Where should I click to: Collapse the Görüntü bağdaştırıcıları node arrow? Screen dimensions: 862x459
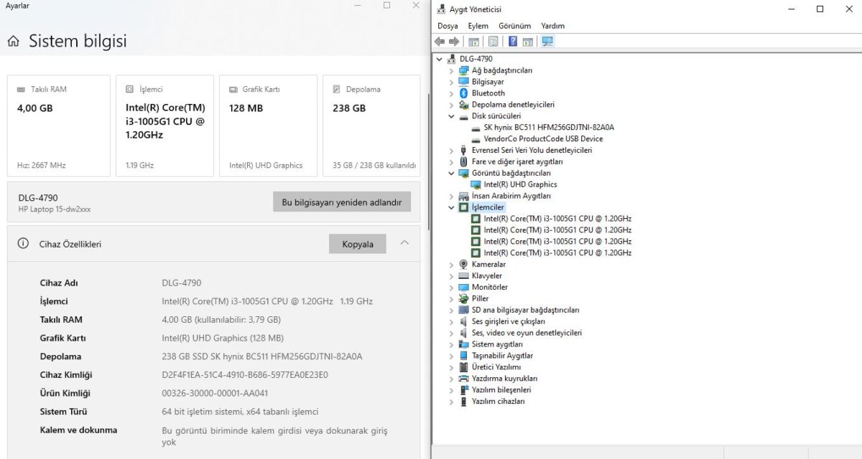coord(451,173)
